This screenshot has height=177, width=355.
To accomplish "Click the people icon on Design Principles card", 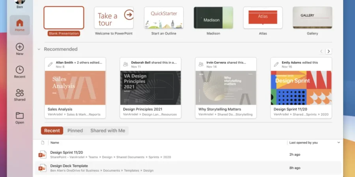I will point(126,65).
